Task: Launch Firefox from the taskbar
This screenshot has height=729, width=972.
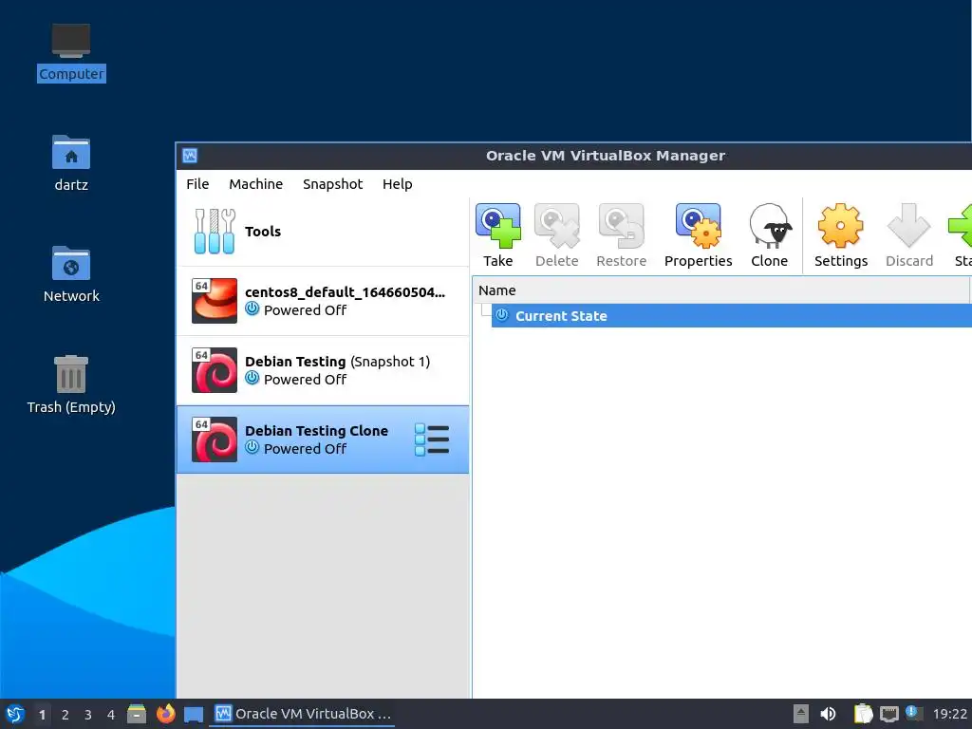Action: point(165,714)
